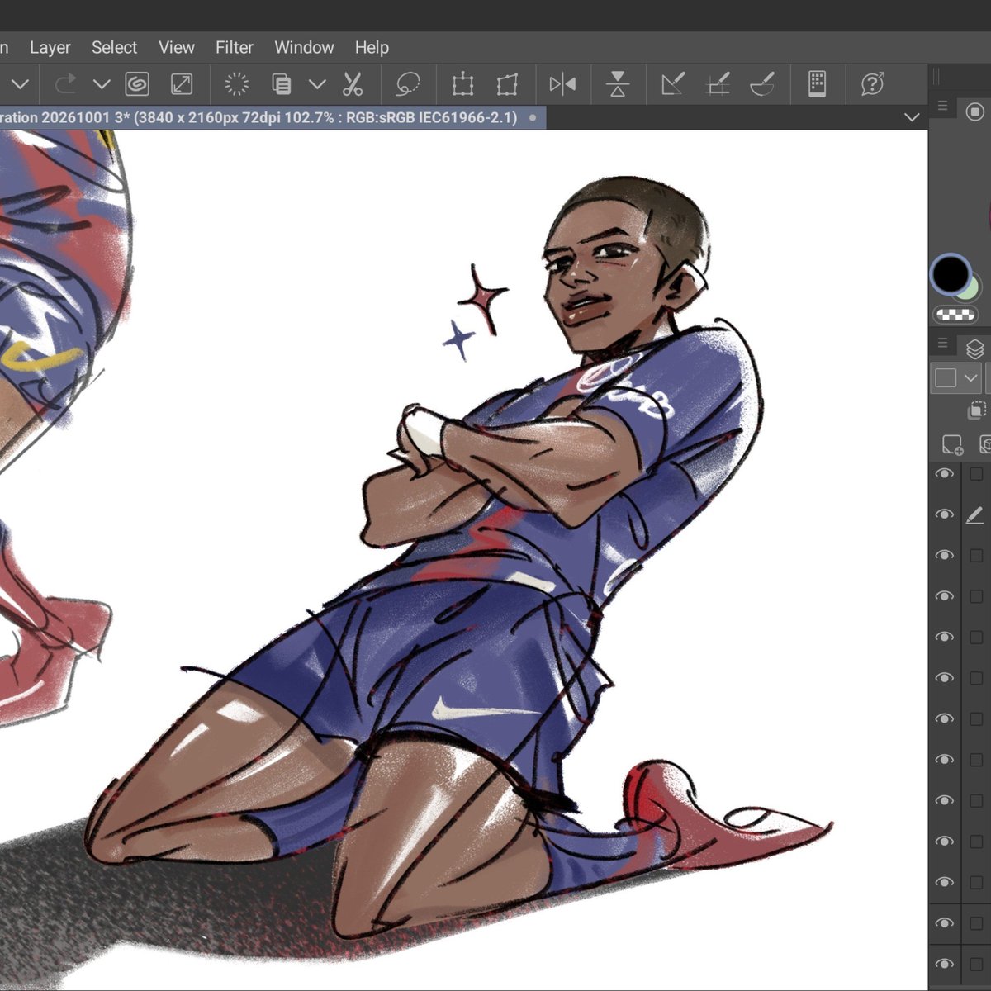The width and height of the screenshot is (991, 991).
Task: Click the copy pages icon beside scissors
Action: [282, 84]
